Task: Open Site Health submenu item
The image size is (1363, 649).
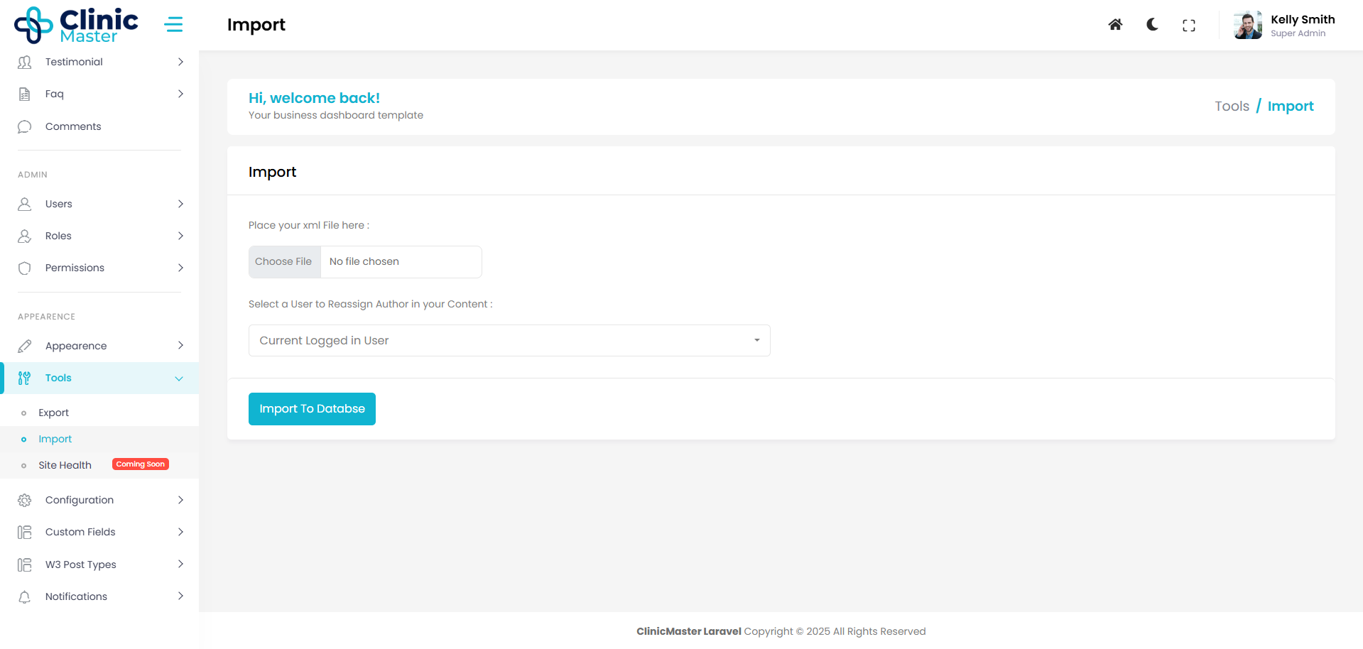Action: point(65,465)
